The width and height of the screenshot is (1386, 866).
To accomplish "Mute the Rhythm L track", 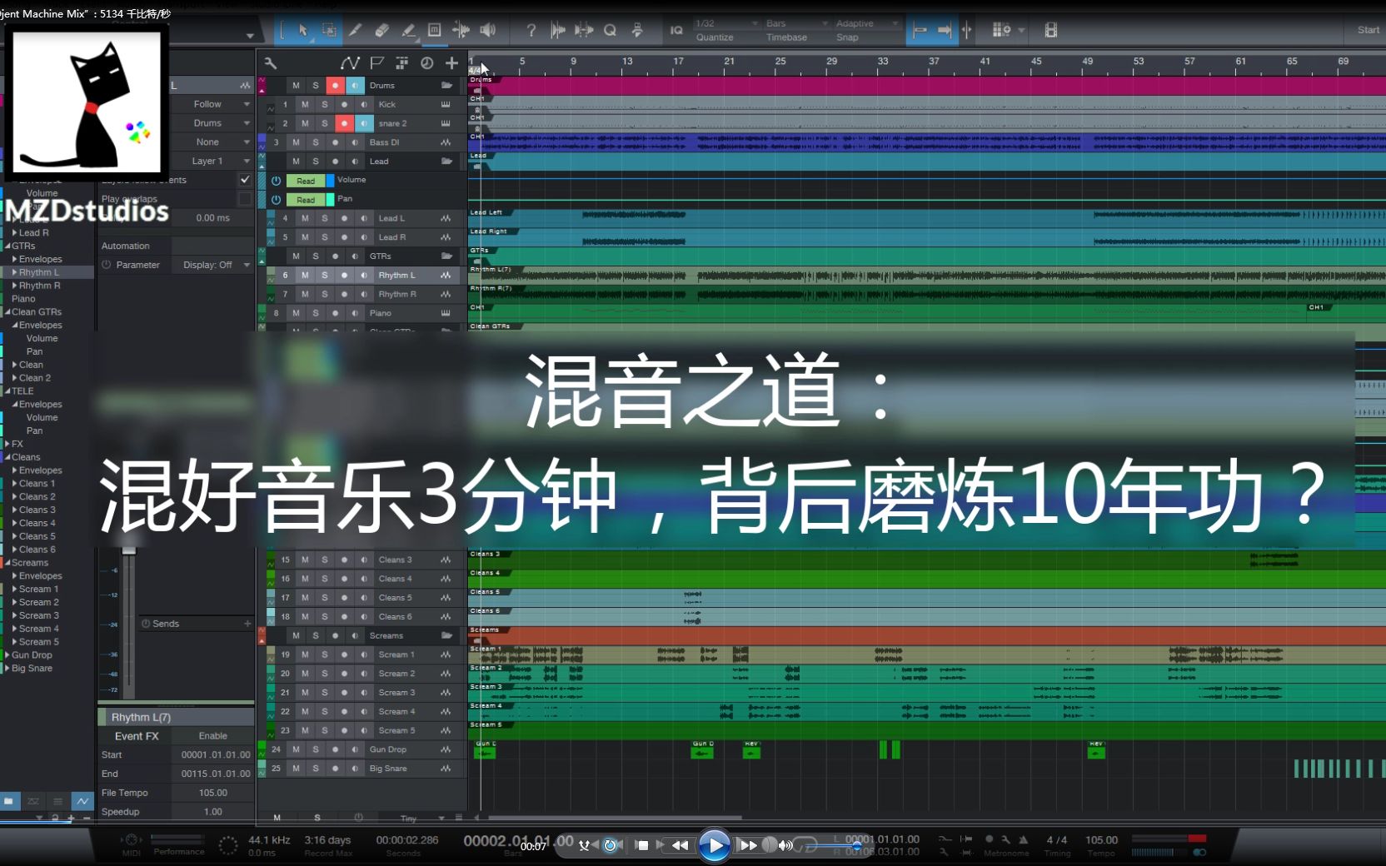I will (305, 275).
